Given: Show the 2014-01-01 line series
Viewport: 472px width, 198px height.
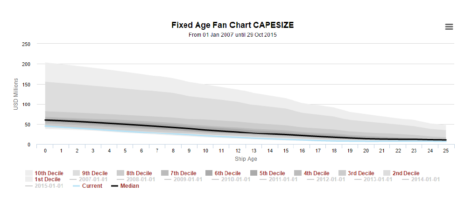Looking at the screenshot, I should 428,179.
